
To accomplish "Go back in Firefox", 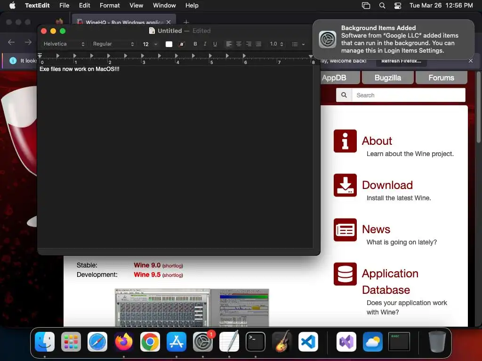I will point(11,42).
